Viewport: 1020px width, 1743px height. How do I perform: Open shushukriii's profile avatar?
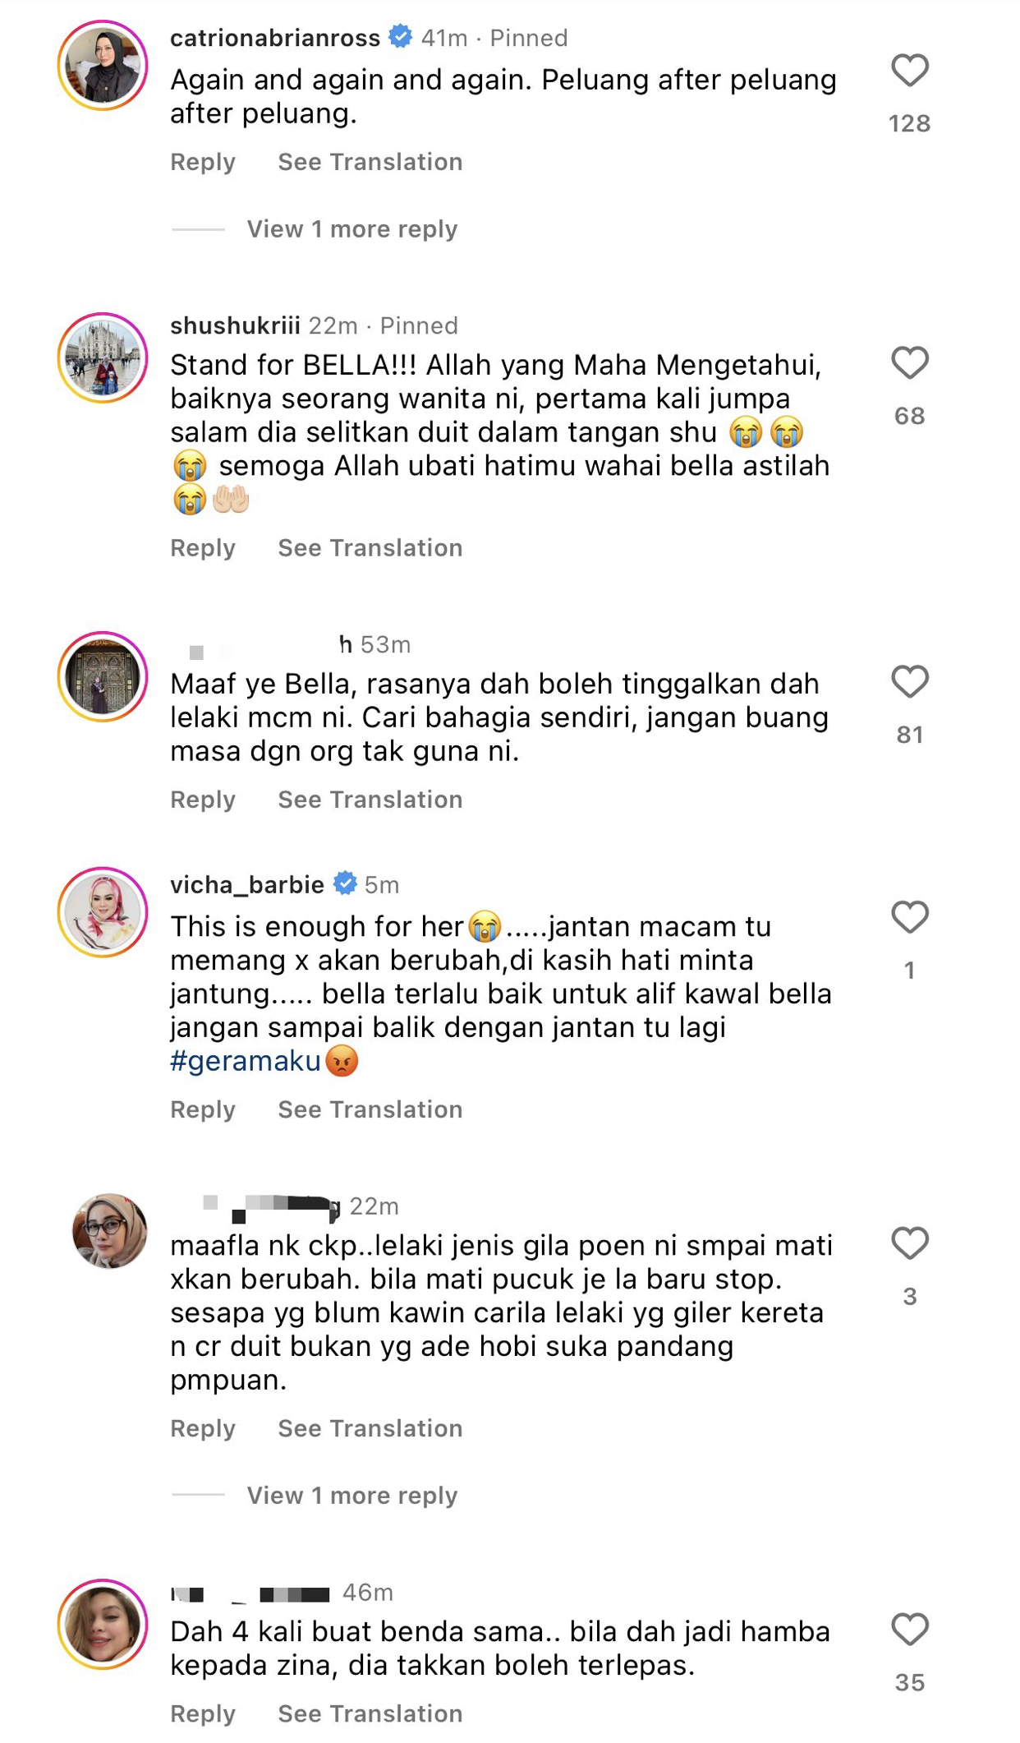click(103, 358)
